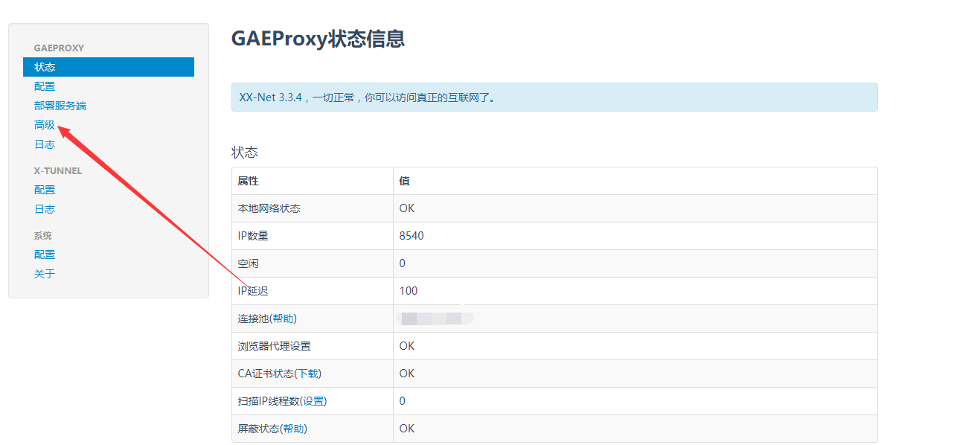Click the IP延迟 value showing 100
This screenshot has height=445, width=954.
point(409,290)
